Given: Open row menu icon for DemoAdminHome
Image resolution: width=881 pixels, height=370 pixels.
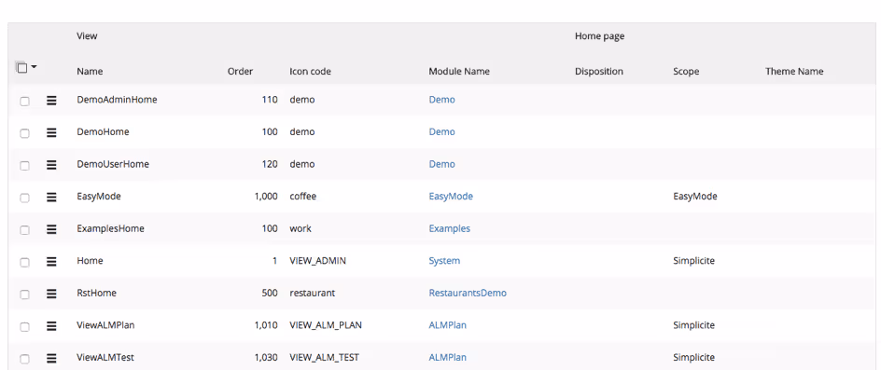Looking at the screenshot, I should [x=51, y=100].
